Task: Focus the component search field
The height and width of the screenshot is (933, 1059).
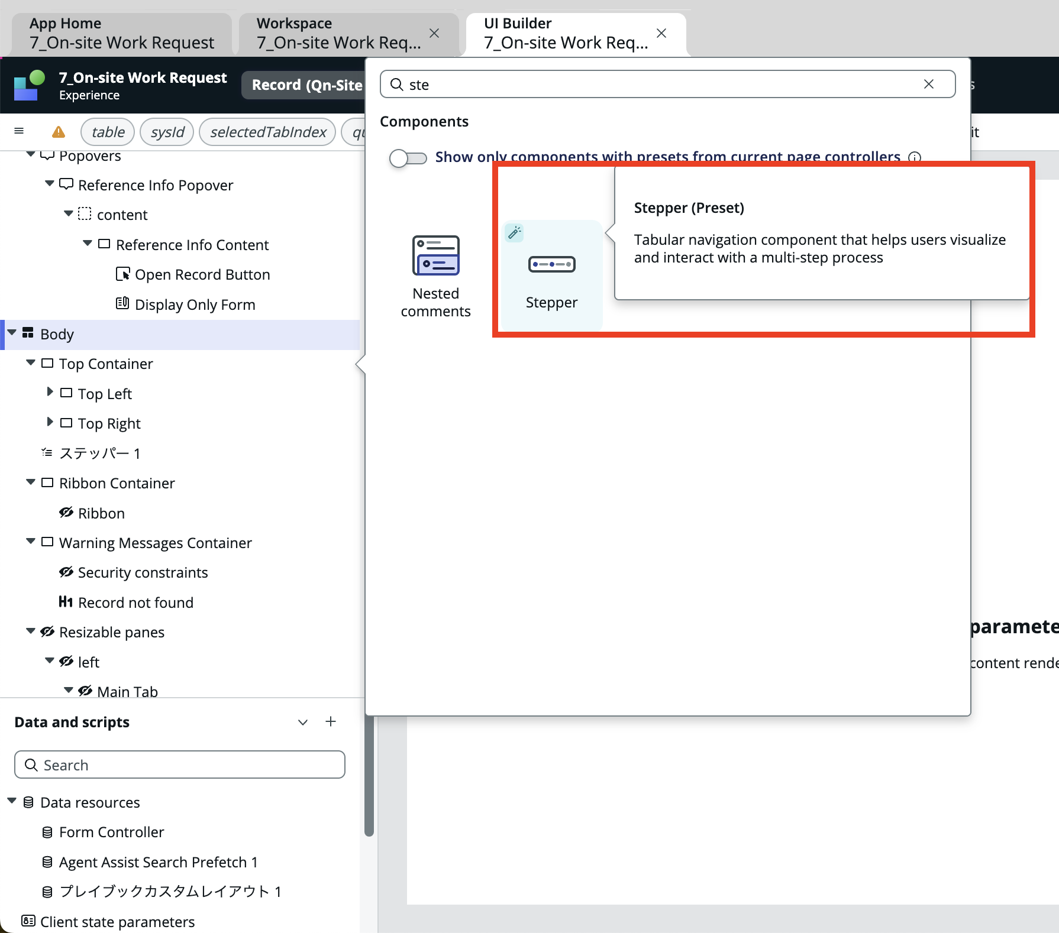Action: (667, 84)
